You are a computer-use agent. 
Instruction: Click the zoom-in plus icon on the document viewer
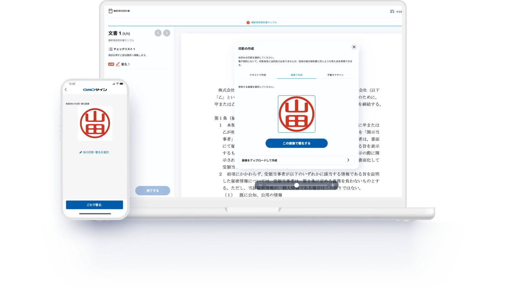pos(332,185)
